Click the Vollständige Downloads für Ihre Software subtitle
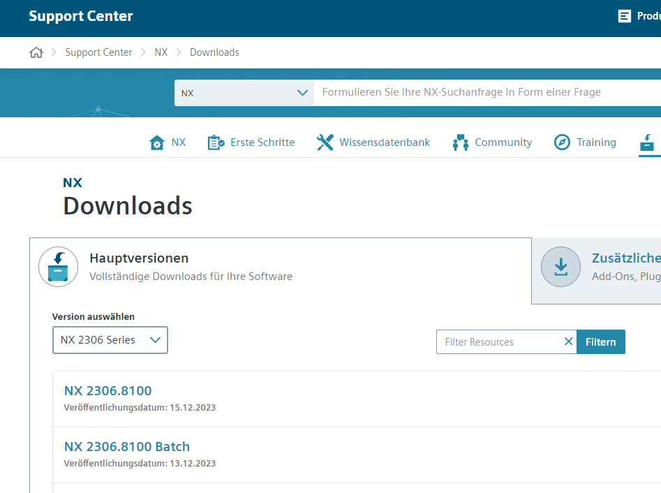Image resolution: width=661 pixels, height=493 pixels. coord(191,277)
